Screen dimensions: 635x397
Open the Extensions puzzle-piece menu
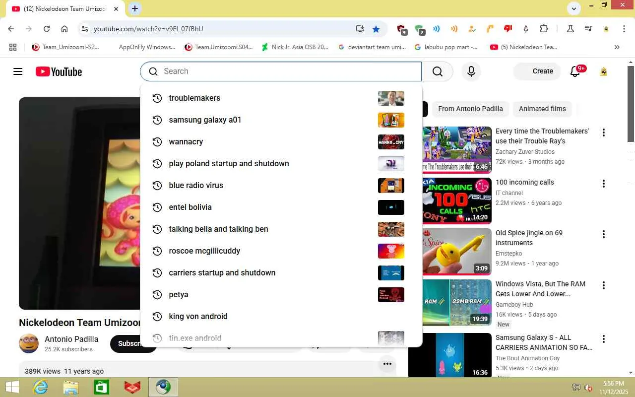[544, 29]
